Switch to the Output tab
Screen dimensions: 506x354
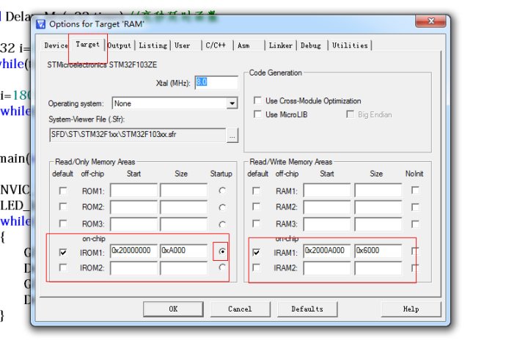[x=120, y=45]
